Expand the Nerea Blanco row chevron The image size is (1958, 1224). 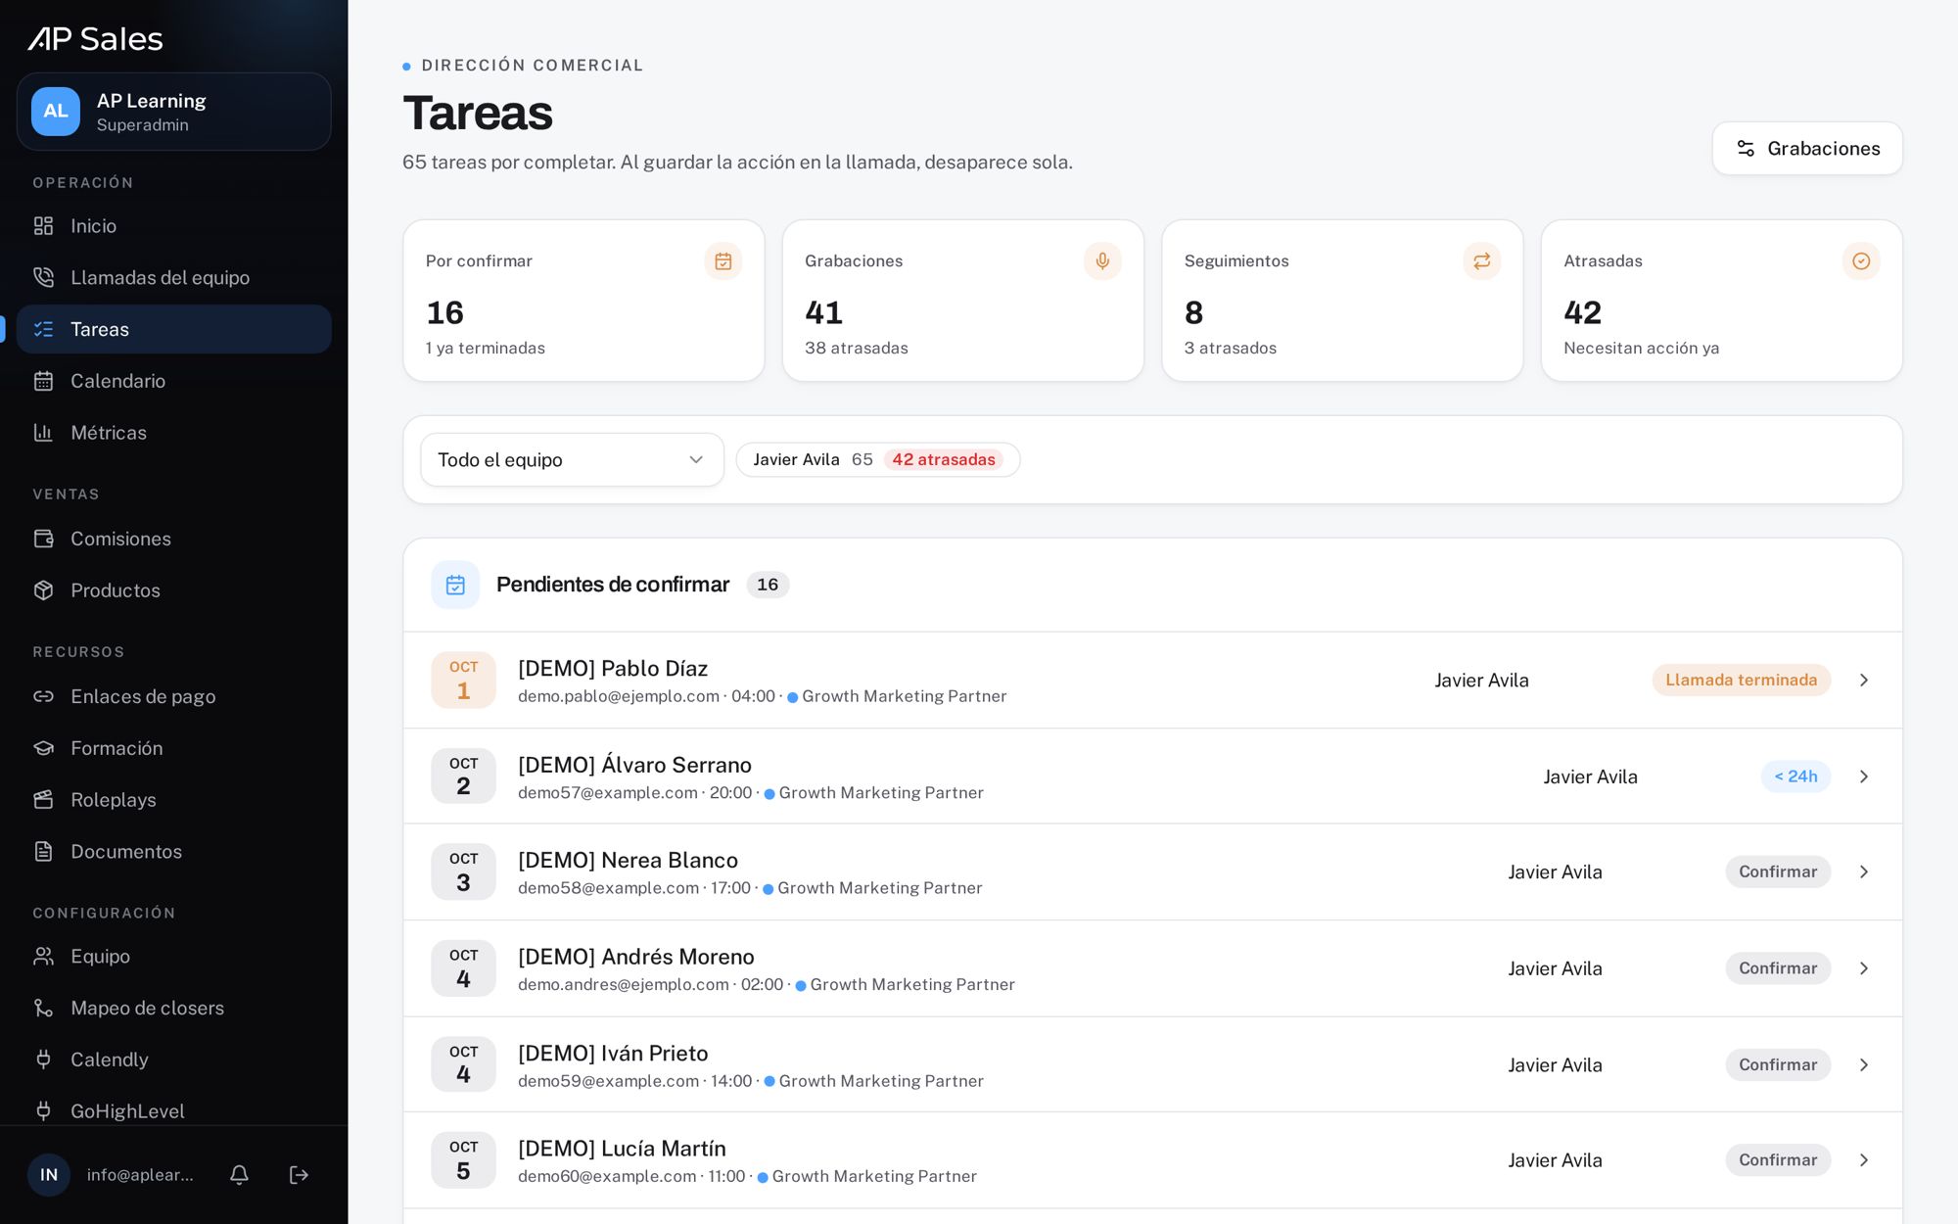pyautogui.click(x=1863, y=871)
